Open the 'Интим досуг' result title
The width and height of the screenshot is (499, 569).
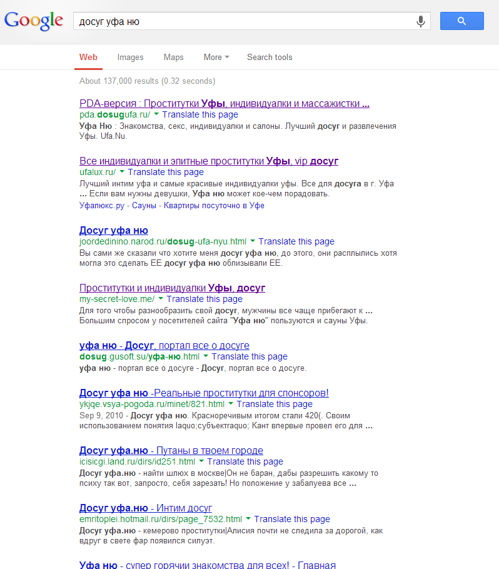click(146, 508)
